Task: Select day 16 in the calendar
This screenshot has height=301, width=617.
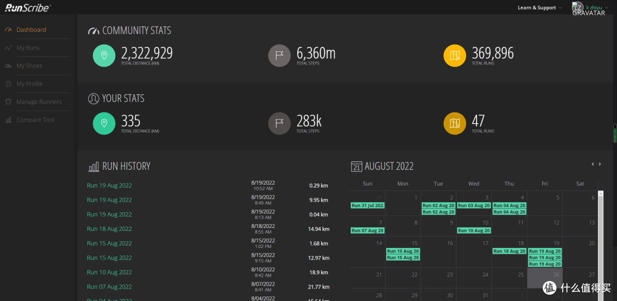Action: [x=438, y=252]
